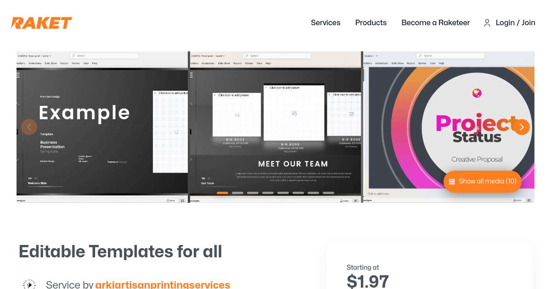Click Become a Raketeer link

[x=436, y=22]
